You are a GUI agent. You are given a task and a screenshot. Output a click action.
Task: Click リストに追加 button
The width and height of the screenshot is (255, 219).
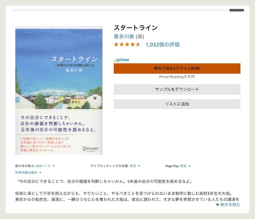pos(177,104)
